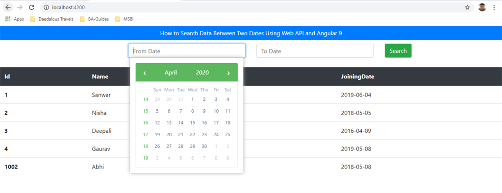Select April 15 in the calendar
502x193 pixels.
[192, 123]
